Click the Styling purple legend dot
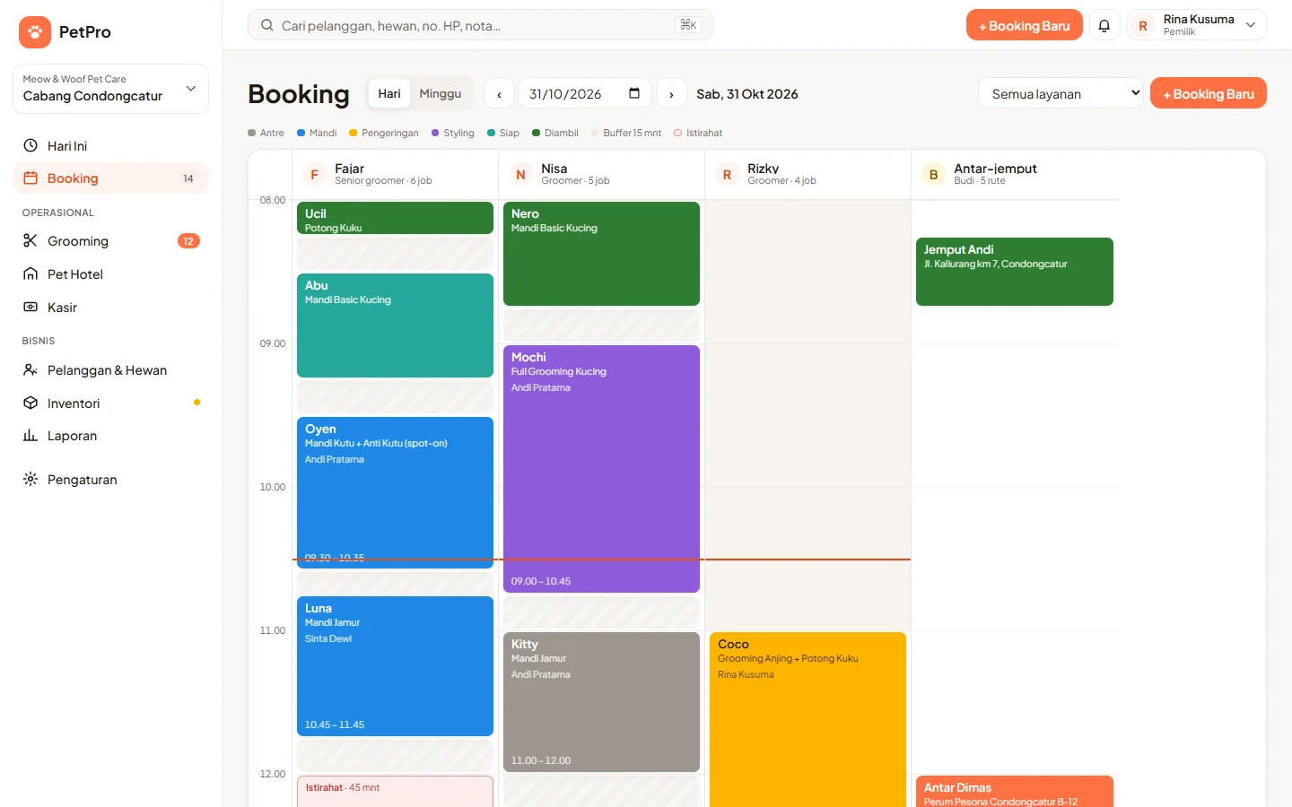The width and height of the screenshot is (1292, 807). (x=435, y=133)
